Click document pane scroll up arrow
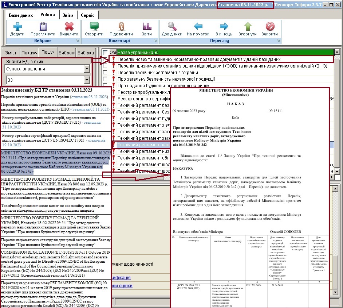Viewport: 343px width, 308px height. click(335, 188)
